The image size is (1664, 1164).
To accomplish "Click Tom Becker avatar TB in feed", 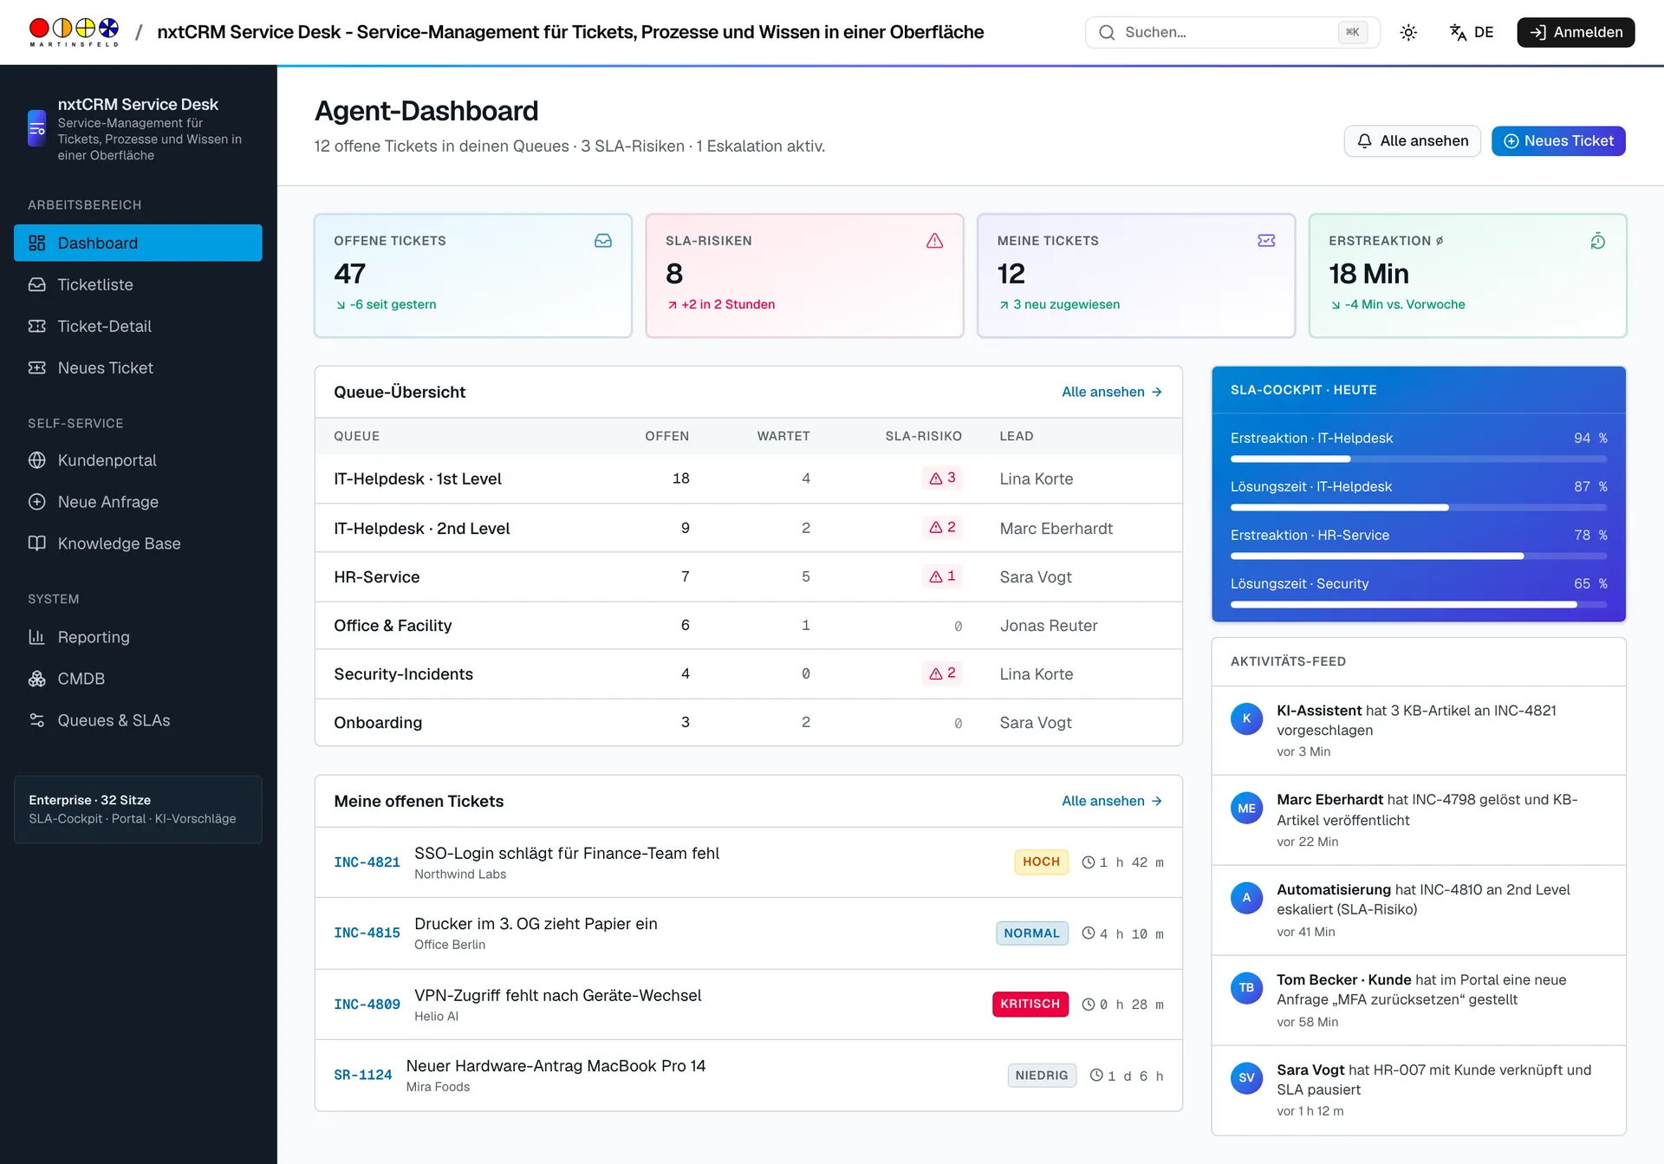I will [1246, 988].
